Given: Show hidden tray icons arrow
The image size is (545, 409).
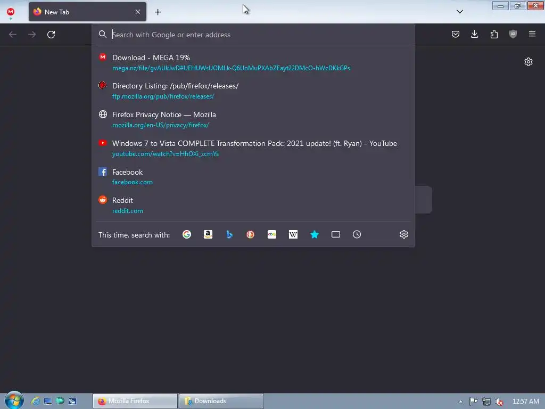Looking at the screenshot, I should pos(460,402).
